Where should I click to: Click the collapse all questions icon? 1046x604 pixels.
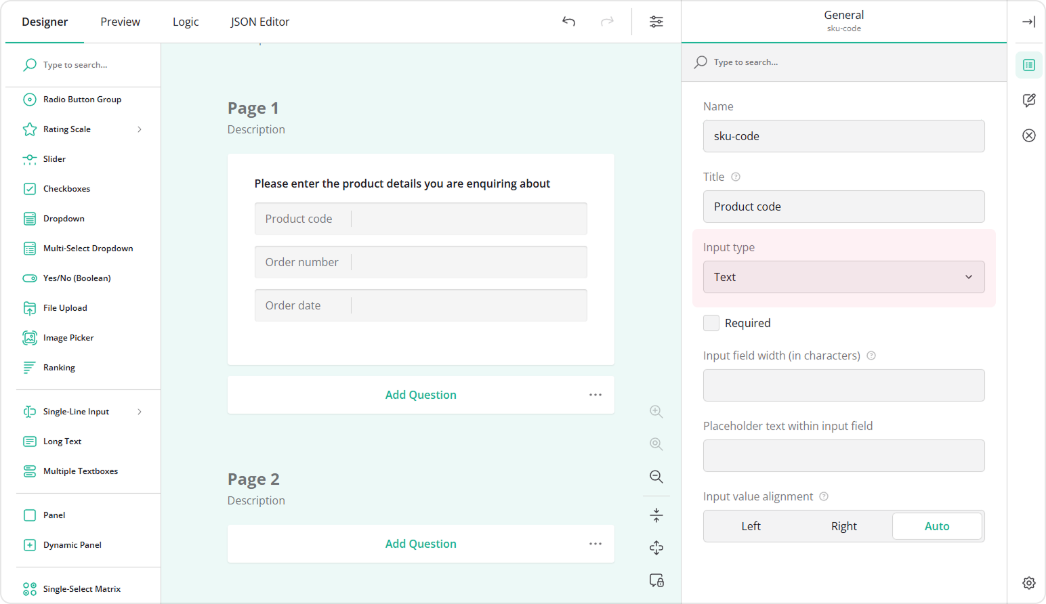[656, 515]
